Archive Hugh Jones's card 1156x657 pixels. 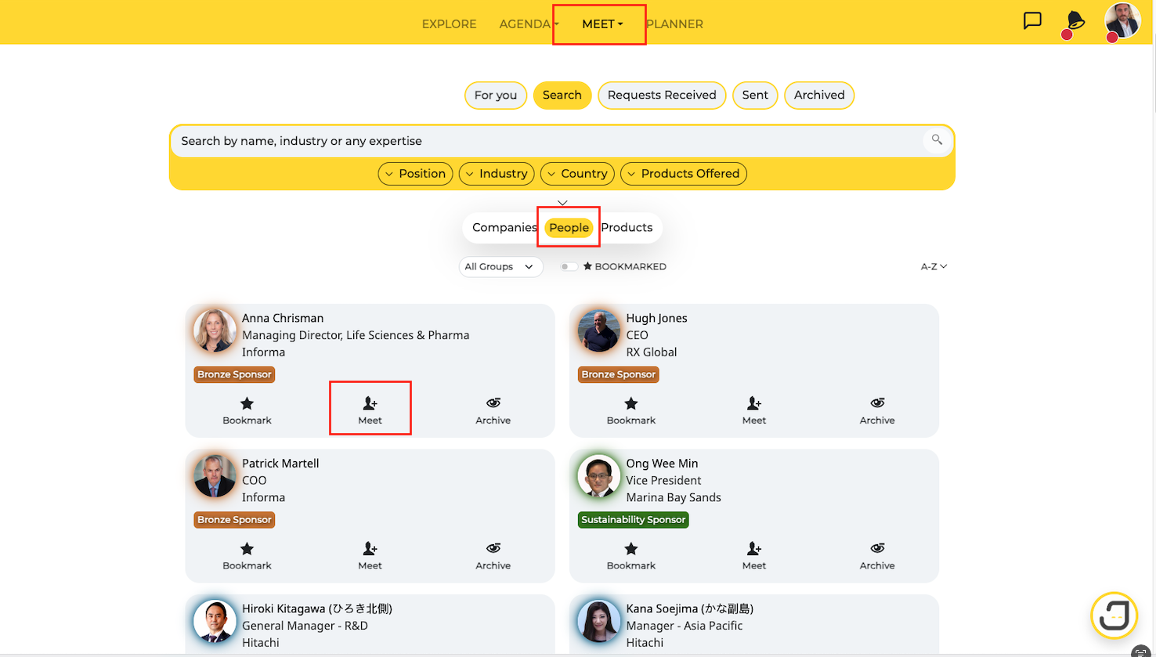point(877,410)
